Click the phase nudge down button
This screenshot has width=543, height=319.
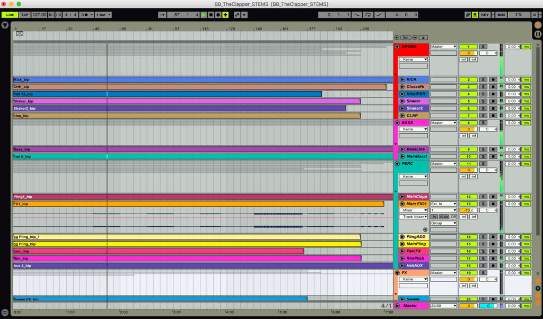click(x=51, y=15)
